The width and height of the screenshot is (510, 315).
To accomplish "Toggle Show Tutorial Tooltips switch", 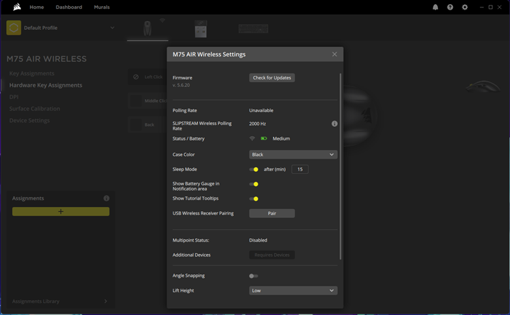I will [254, 199].
